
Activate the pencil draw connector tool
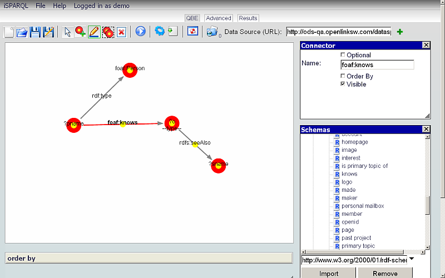[94, 32]
